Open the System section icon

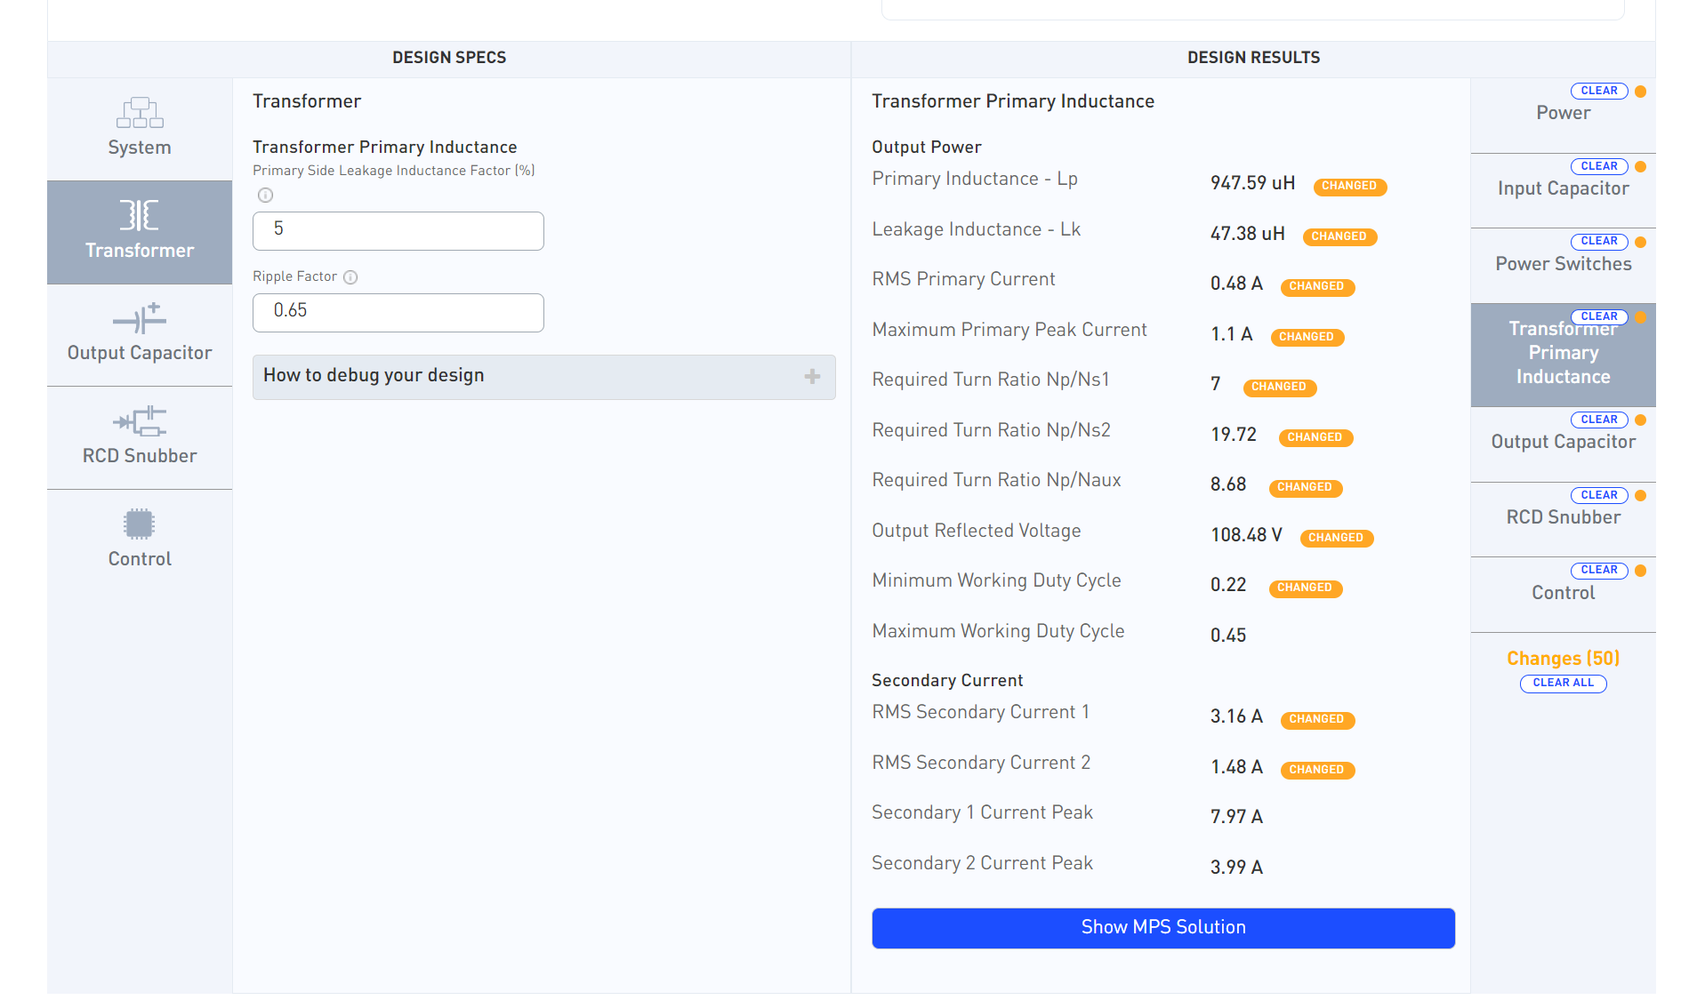[x=140, y=113]
